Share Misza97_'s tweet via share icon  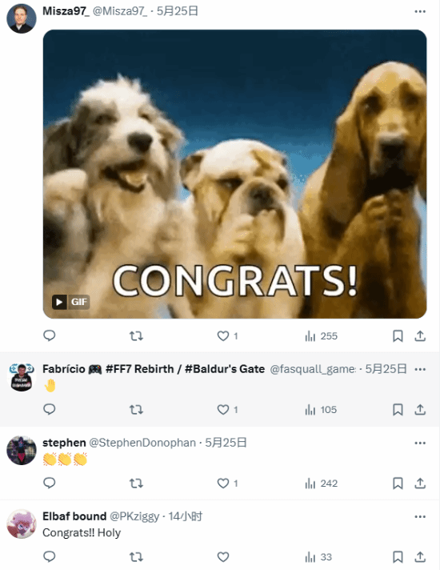[420, 336]
